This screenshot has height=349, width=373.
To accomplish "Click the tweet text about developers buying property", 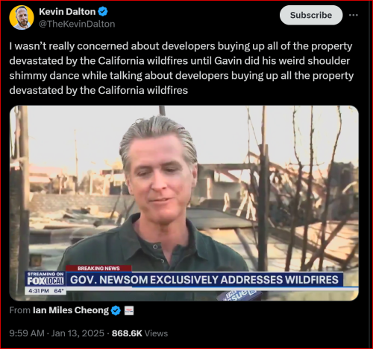I will click(x=181, y=68).
